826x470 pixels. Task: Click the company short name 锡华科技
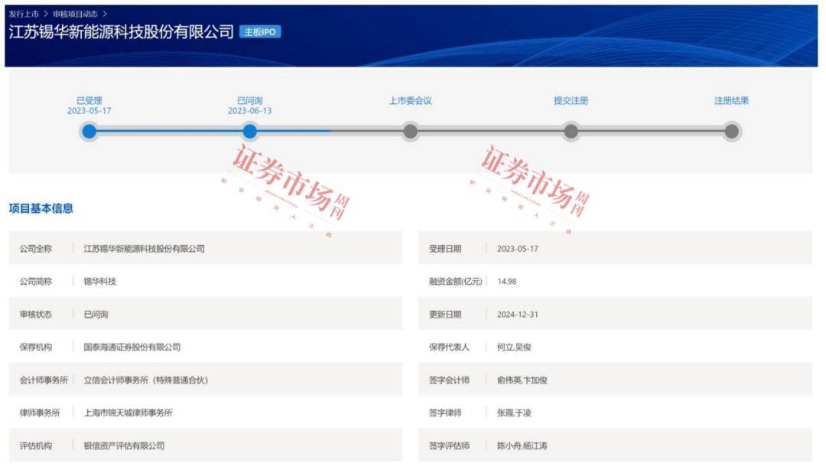(99, 281)
